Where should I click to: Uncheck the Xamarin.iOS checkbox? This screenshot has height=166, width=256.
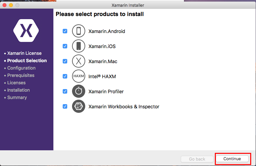pyautogui.click(x=65, y=46)
